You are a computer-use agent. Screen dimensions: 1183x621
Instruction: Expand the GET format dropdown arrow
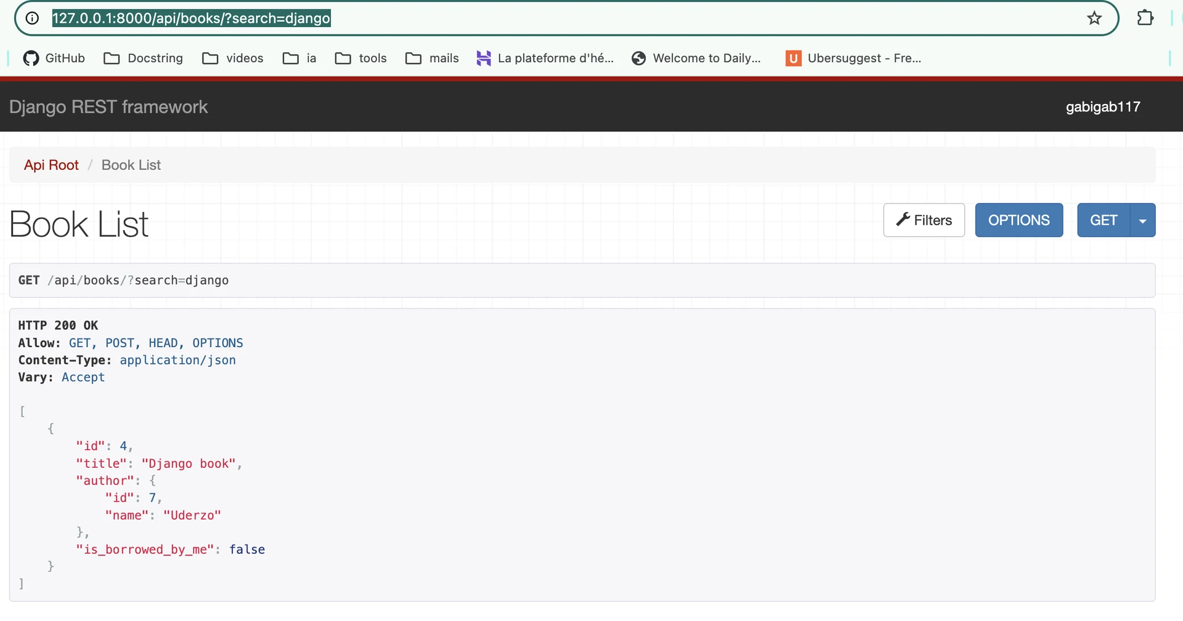pos(1143,220)
